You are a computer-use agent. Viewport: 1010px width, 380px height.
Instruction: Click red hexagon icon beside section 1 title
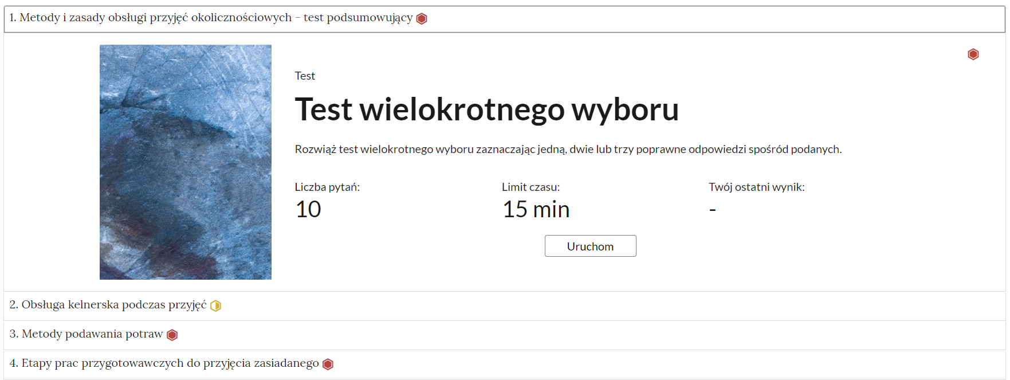tap(422, 19)
